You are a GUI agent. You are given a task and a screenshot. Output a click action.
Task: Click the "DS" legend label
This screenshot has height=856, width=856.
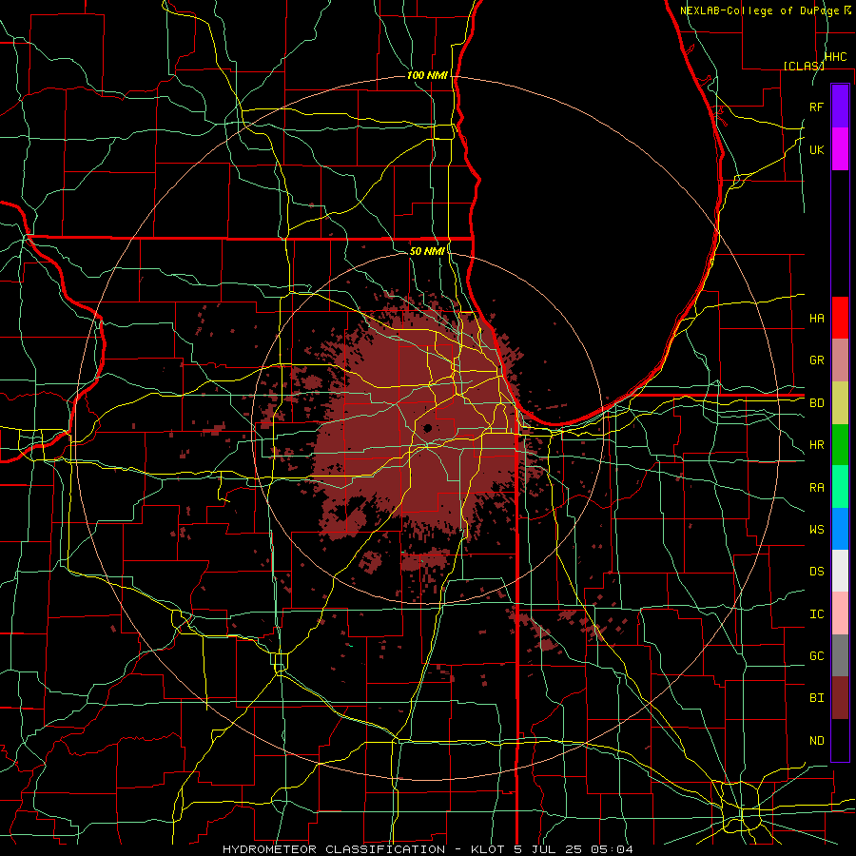click(x=817, y=572)
